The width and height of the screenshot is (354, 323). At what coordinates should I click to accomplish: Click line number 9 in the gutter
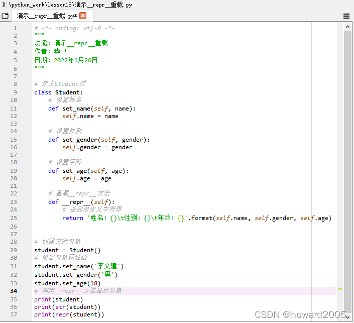pos(15,92)
